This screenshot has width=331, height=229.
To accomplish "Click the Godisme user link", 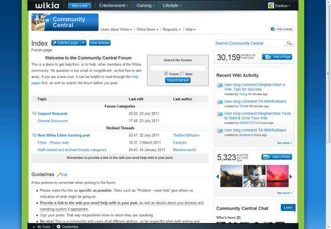I will [245, 135].
